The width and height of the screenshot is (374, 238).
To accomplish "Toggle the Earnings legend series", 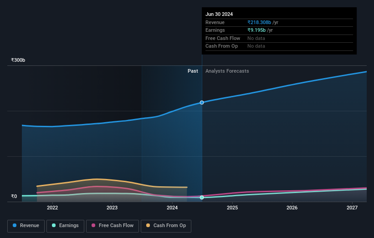I will click(x=65, y=226).
